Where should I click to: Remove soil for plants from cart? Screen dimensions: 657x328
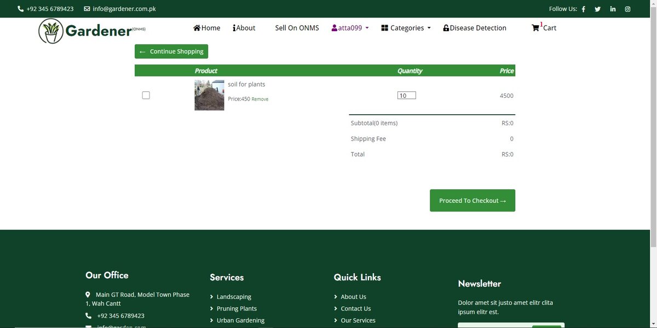(x=259, y=99)
